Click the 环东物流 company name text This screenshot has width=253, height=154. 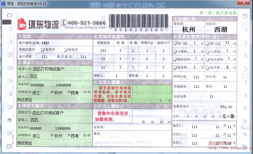pyautogui.click(x=44, y=25)
